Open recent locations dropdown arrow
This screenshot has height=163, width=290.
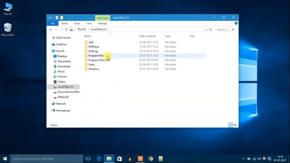point(62,29)
